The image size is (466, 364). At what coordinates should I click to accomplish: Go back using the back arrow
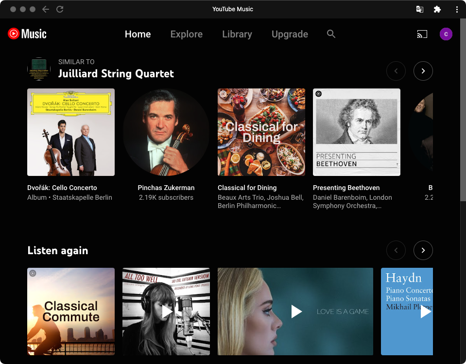click(x=46, y=9)
